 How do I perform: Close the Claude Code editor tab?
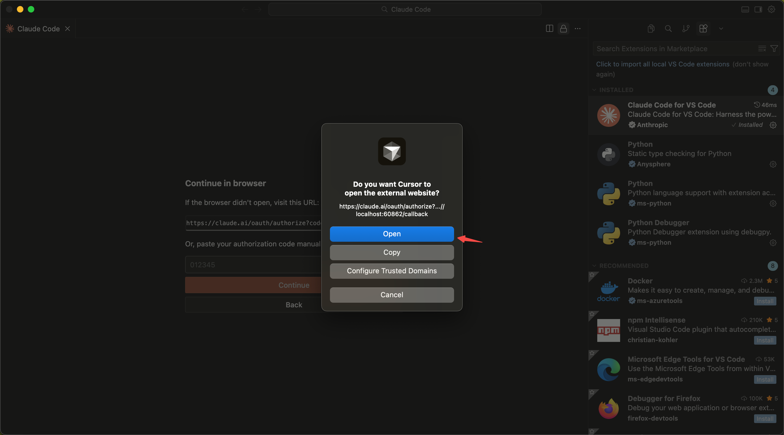(x=68, y=29)
